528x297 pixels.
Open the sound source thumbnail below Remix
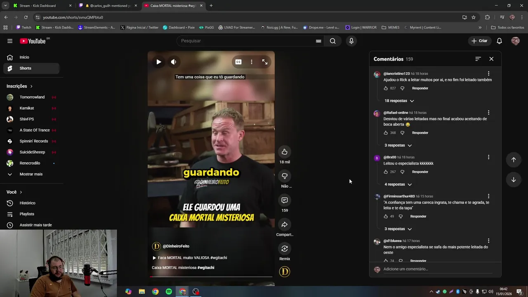pyautogui.click(x=285, y=271)
